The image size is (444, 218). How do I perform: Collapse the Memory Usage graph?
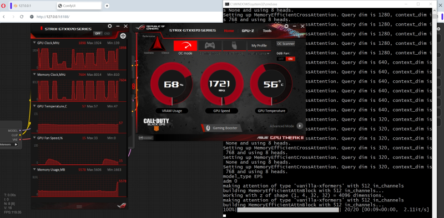click(x=34, y=170)
